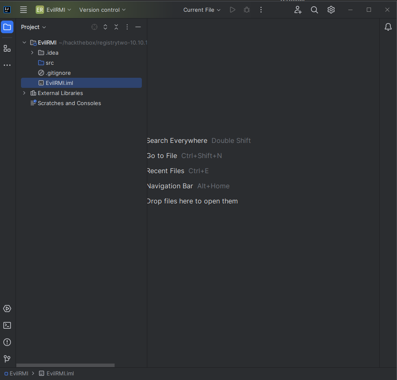This screenshot has height=380, width=397.
Task: Open the Terminal tool window
Action: tap(7, 325)
